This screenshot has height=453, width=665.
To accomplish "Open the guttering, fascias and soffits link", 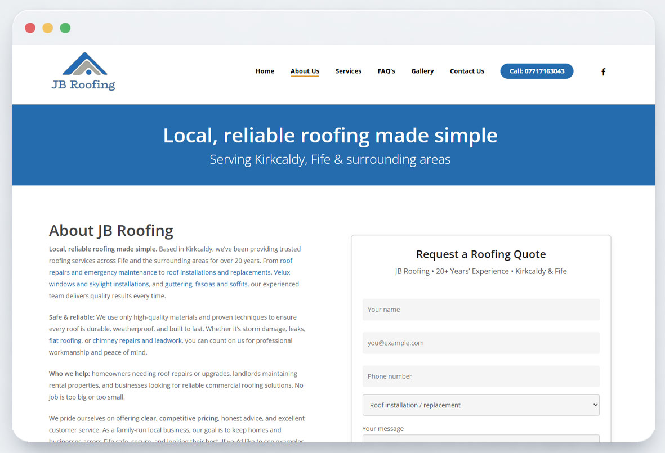I will click(206, 284).
